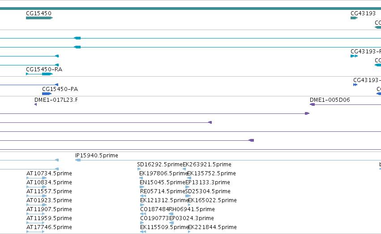381x234 pixels.
Task: Click the IP15940.5prime label
Action: (x=96, y=156)
